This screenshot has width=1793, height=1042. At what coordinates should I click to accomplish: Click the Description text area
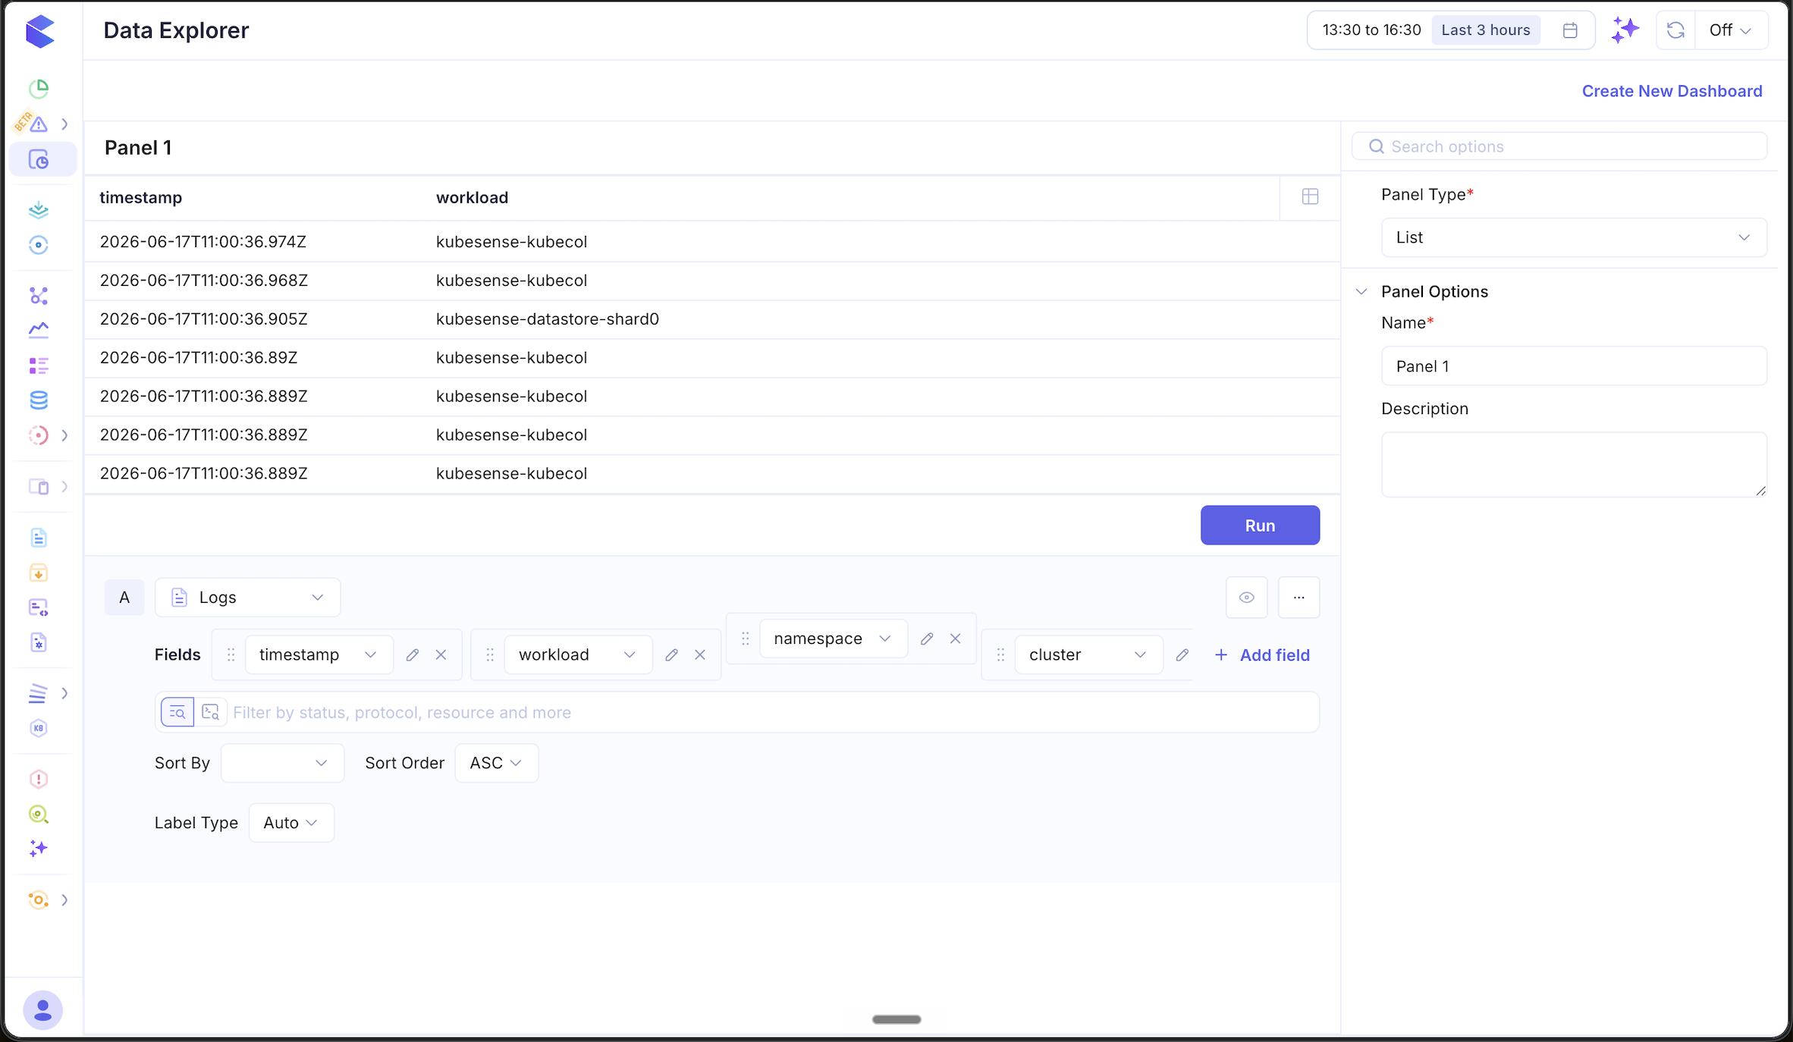(1574, 465)
